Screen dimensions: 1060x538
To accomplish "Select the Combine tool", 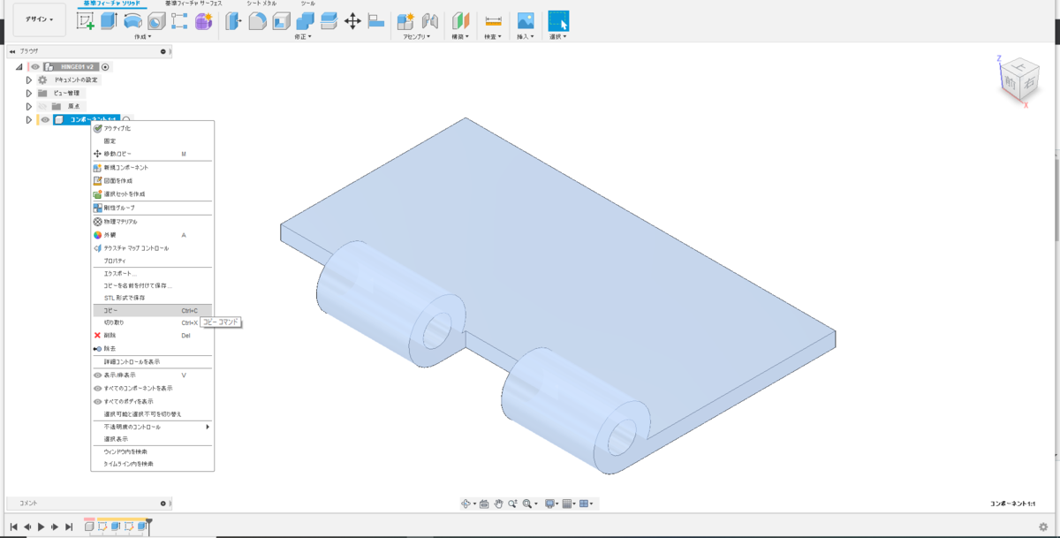I will click(305, 20).
